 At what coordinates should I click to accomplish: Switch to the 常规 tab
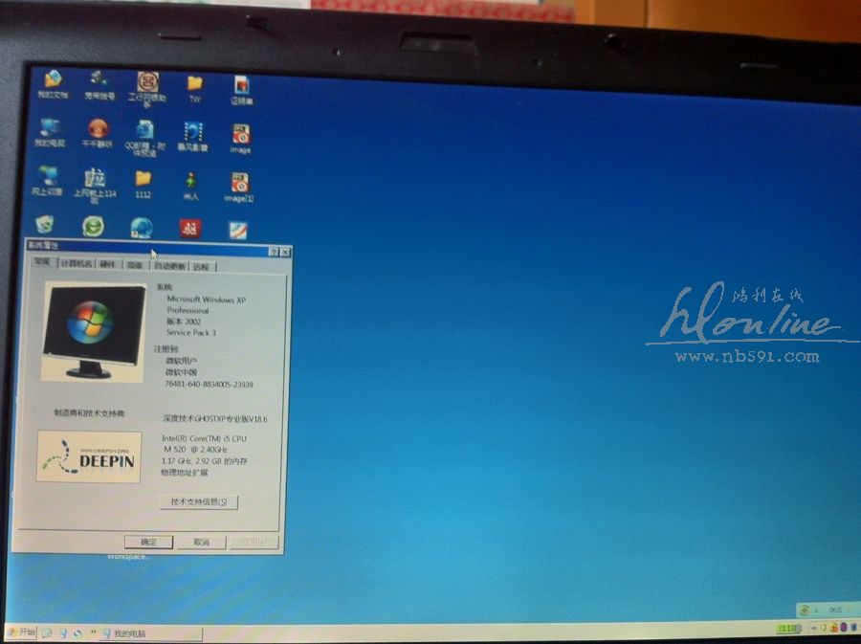43,262
